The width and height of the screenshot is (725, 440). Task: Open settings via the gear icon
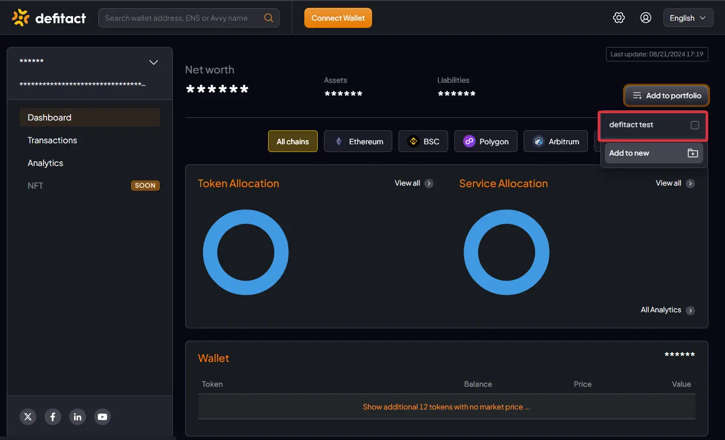click(618, 18)
